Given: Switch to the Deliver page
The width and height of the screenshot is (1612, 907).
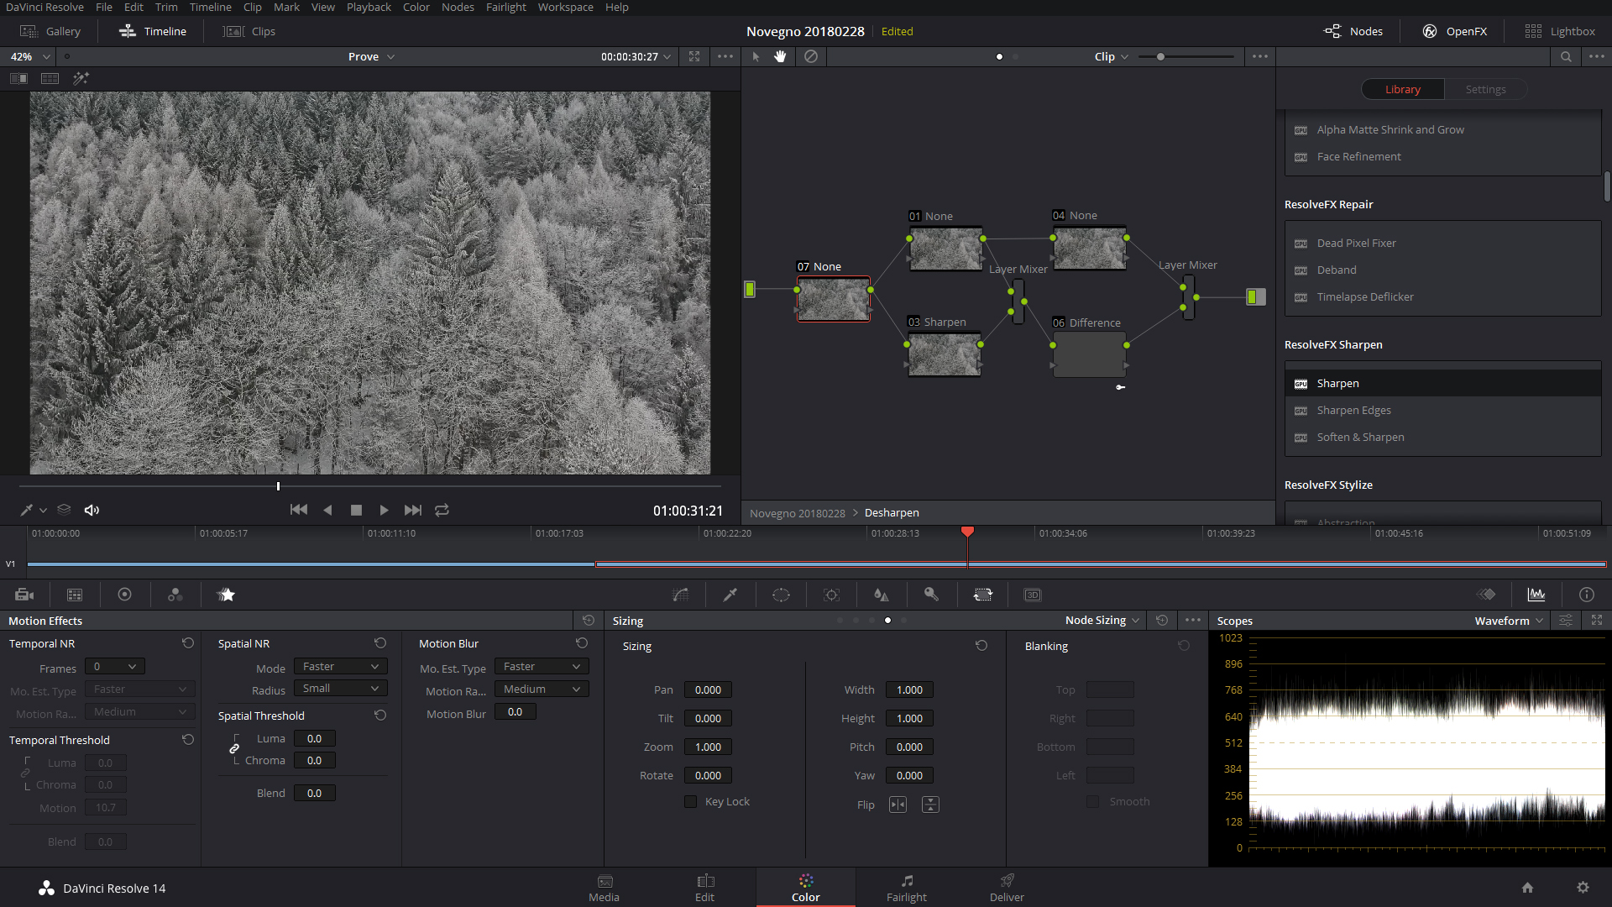Looking at the screenshot, I should click(1007, 888).
